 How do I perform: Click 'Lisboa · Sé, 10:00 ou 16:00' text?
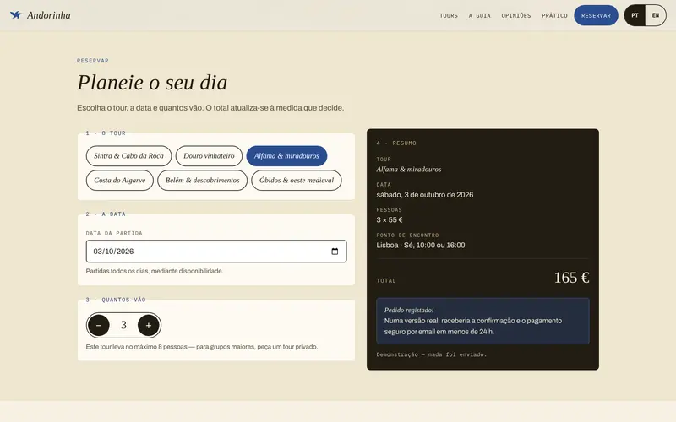(420, 246)
